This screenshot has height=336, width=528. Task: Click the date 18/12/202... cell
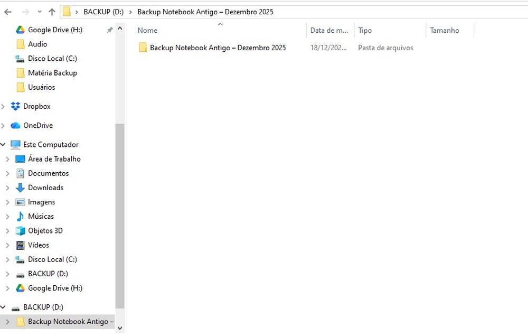[x=328, y=48]
